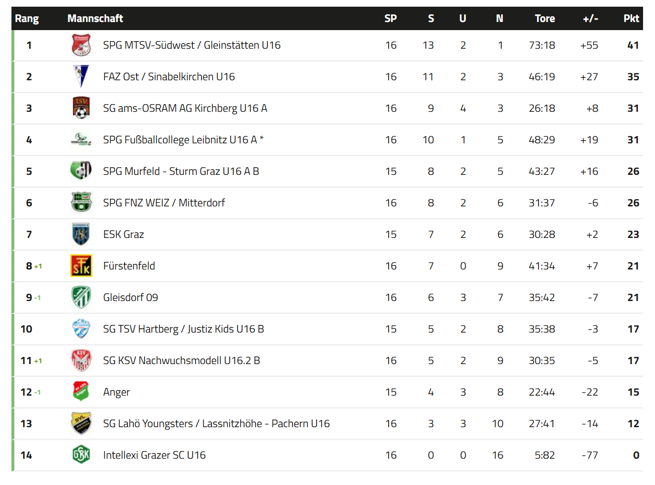
Task: Open Intellexi Grazer SC U16 team link
Action: (x=154, y=455)
